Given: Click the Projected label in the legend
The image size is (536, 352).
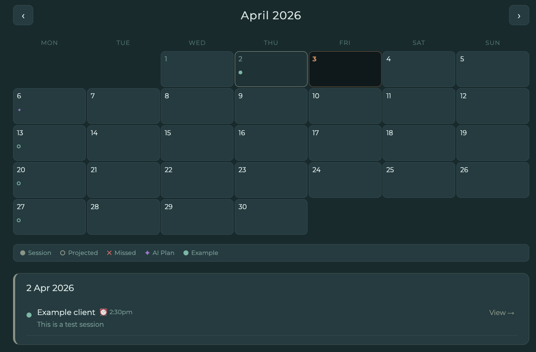Looking at the screenshot, I should point(83,253).
